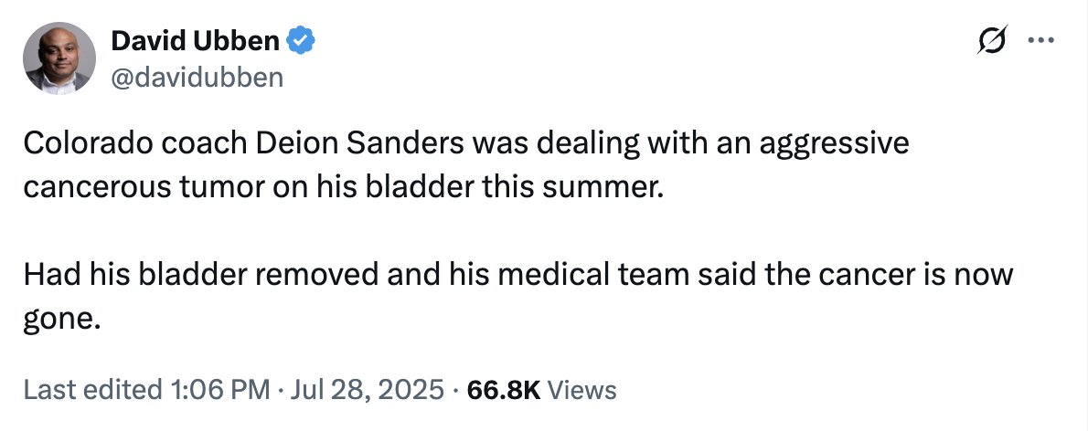Open the three-dot More options menu
This screenshot has height=431, width=1088.
tap(1041, 41)
